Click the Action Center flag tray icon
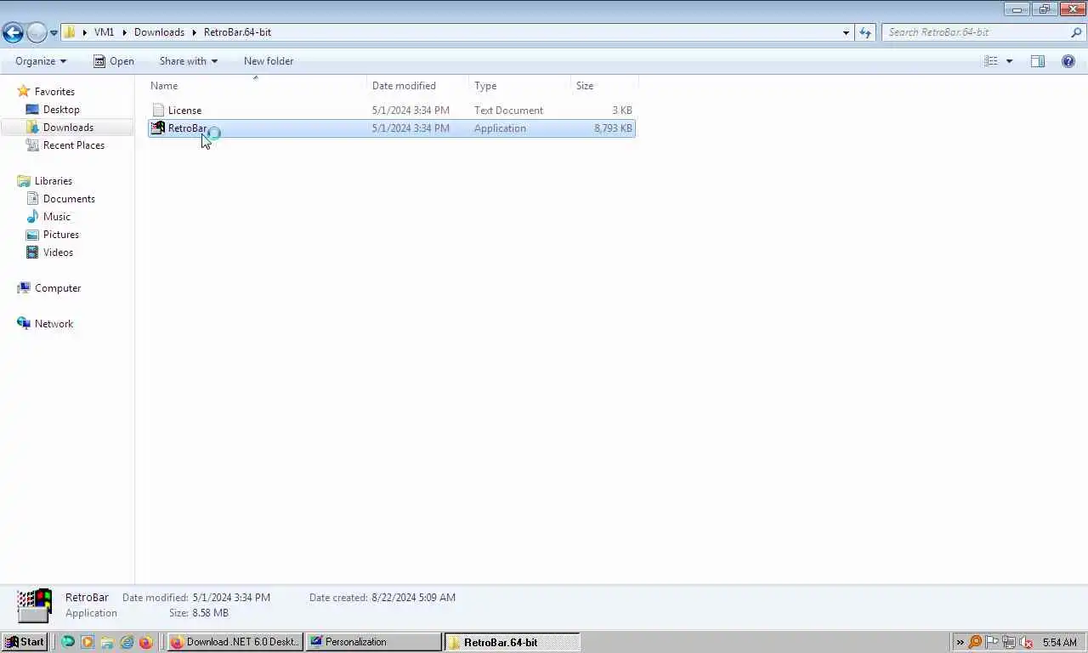The width and height of the screenshot is (1088, 653). point(992,642)
